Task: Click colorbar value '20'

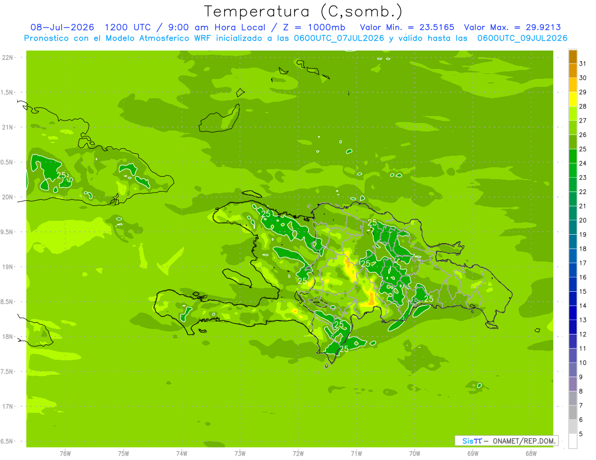Action: (x=583, y=220)
